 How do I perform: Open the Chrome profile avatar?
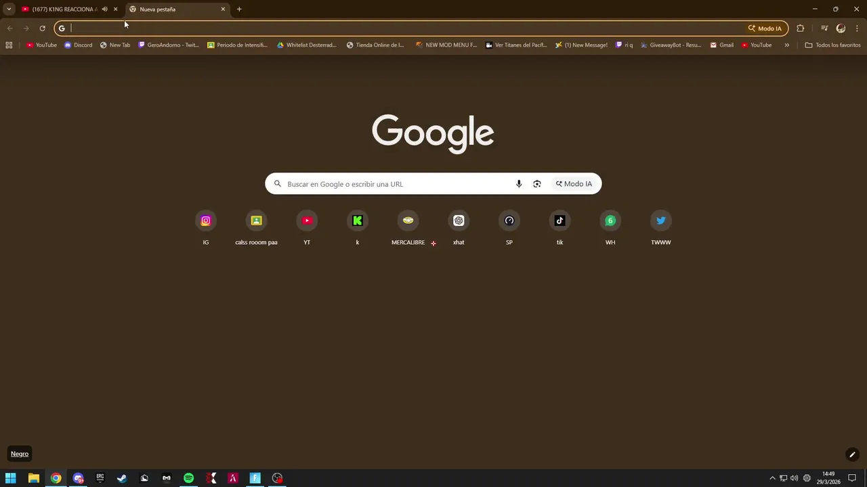click(x=841, y=28)
